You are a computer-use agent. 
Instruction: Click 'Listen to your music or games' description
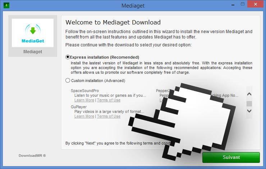(x=110, y=95)
